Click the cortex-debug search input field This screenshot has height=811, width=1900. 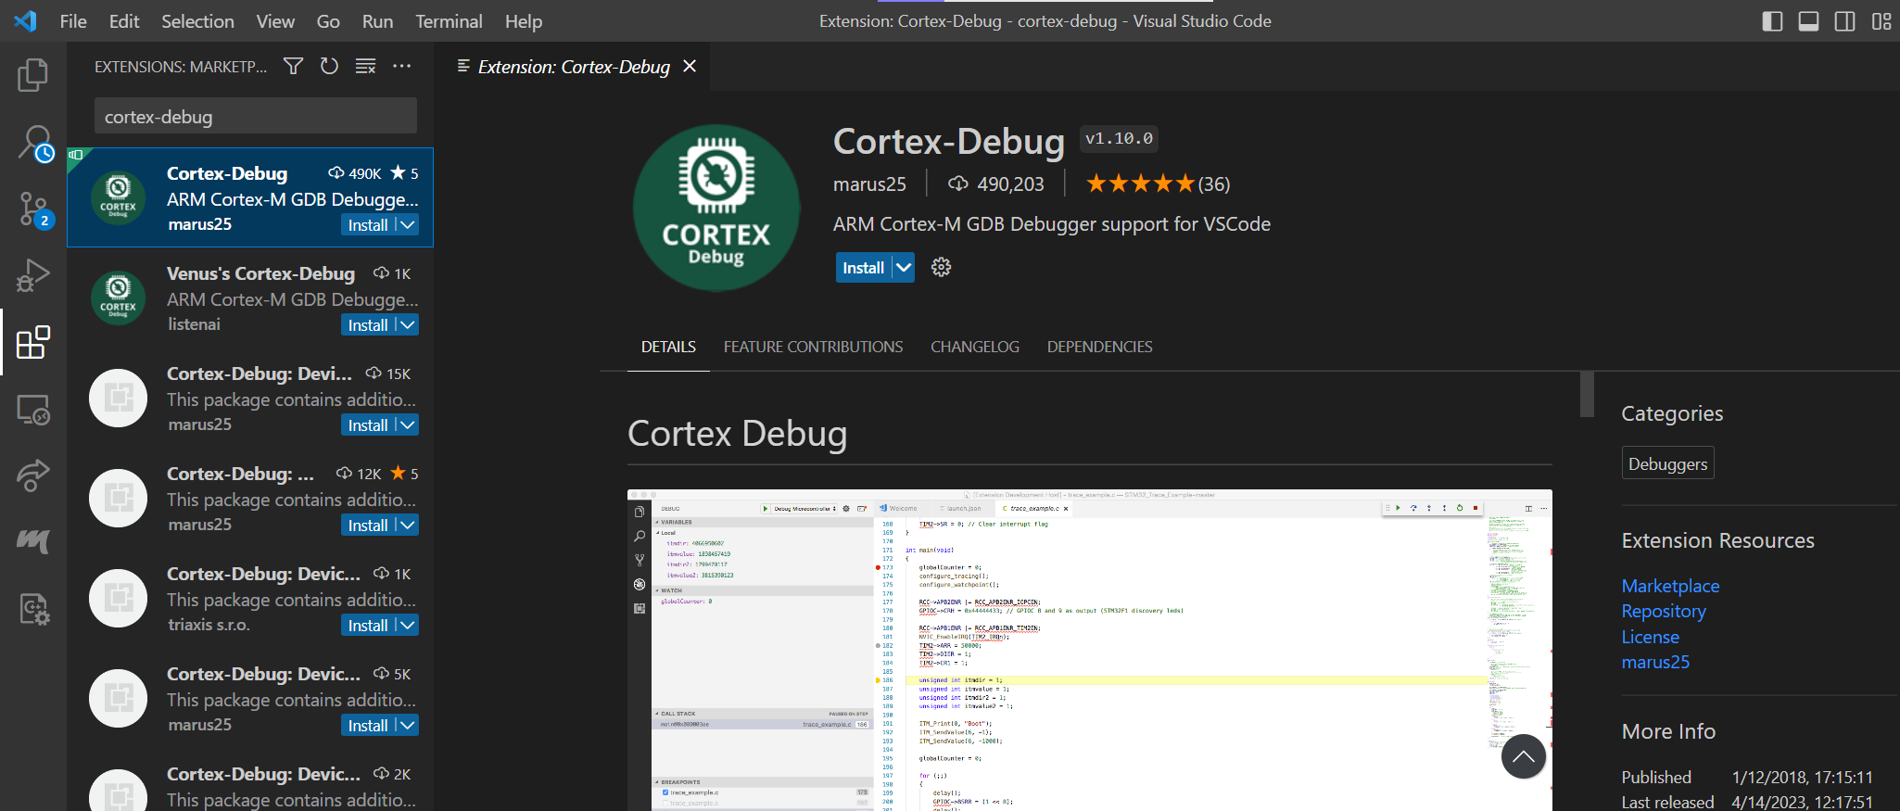tap(256, 117)
